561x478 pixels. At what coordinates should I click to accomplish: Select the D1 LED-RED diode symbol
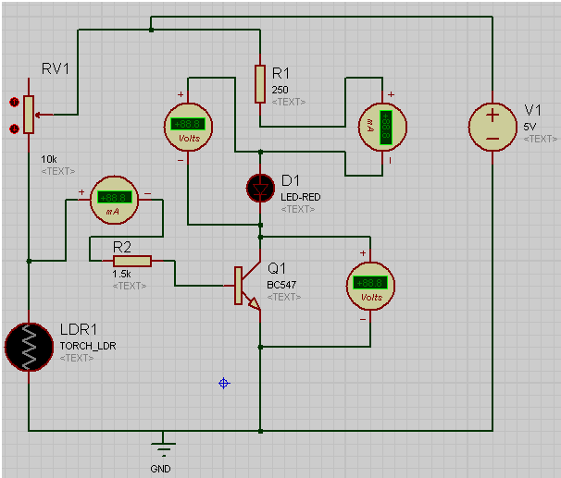[260, 188]
